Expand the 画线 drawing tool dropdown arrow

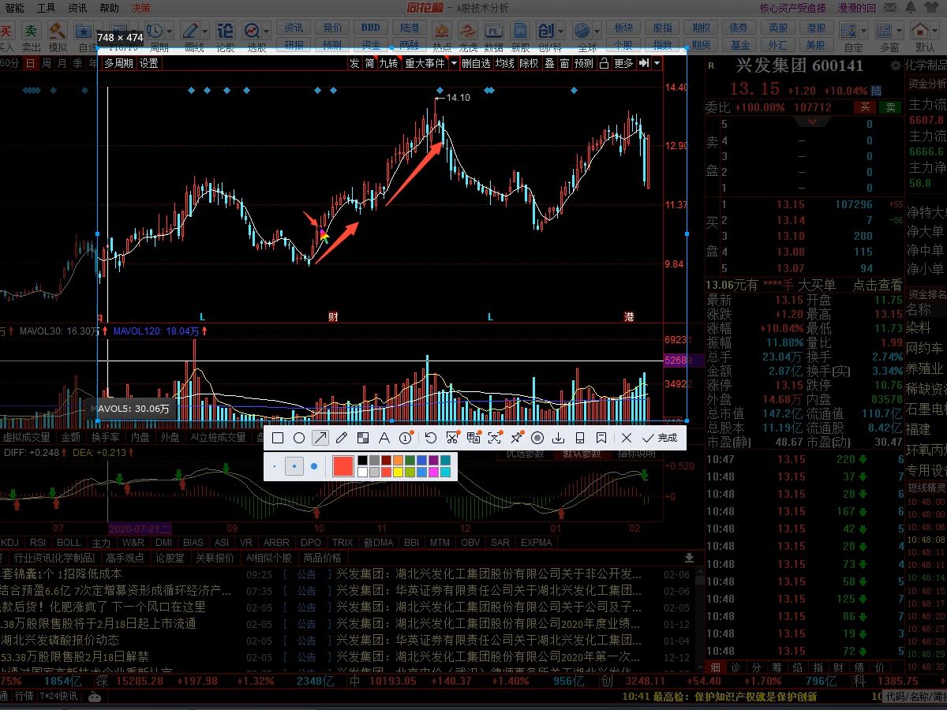(204, 31)
